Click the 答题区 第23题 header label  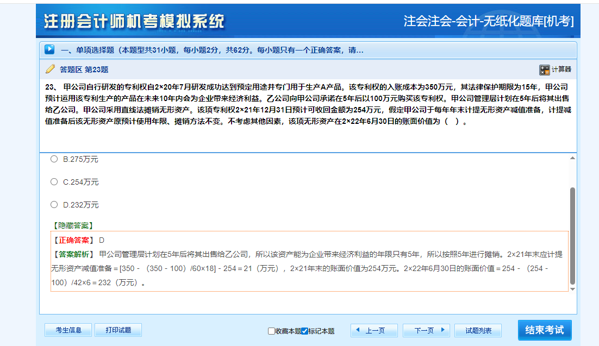pos(84,70)
